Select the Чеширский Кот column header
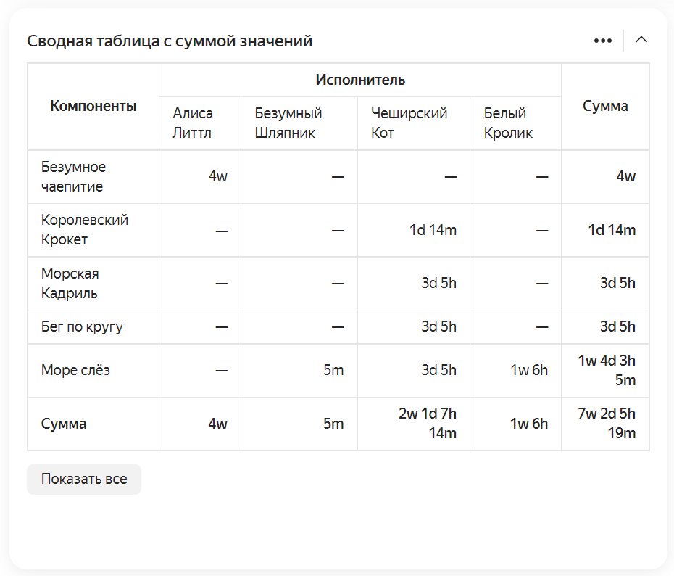The width and height of the screenshot is (674, 576). tap(409, 123)
